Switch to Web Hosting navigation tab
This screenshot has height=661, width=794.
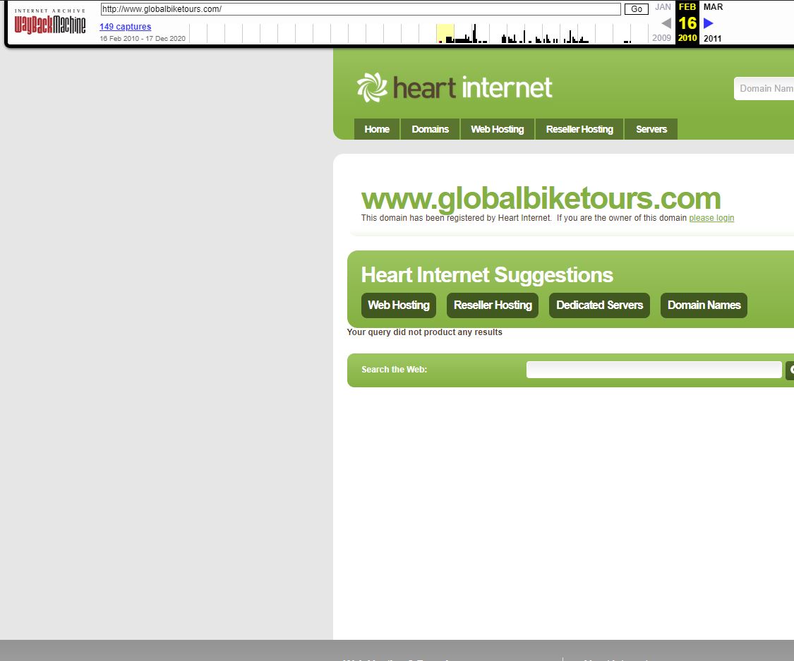tap(498, 129)
